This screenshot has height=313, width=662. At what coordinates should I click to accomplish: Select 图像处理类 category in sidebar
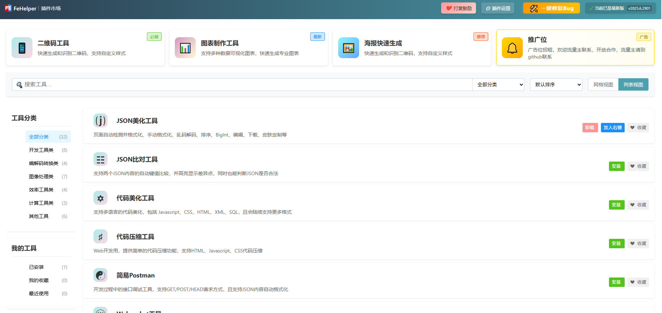pos(41,177)
